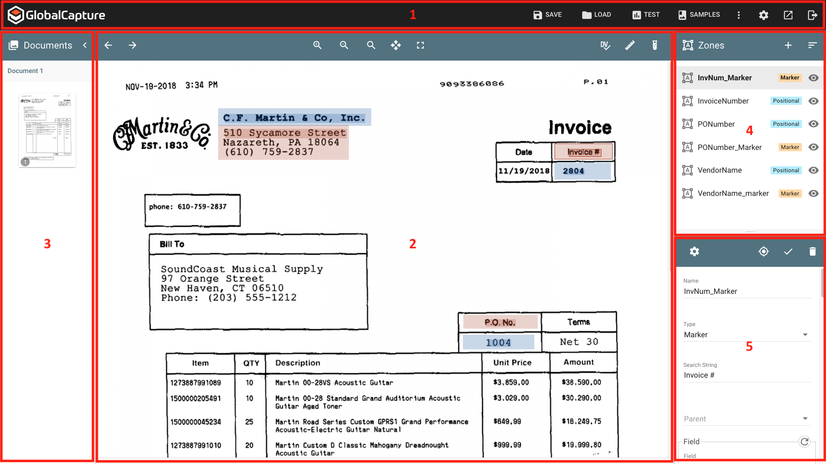The width and height of the screenshot is (826, 464).
Task: Select PONumber zone in list
Action: click(x=749, y=124)
